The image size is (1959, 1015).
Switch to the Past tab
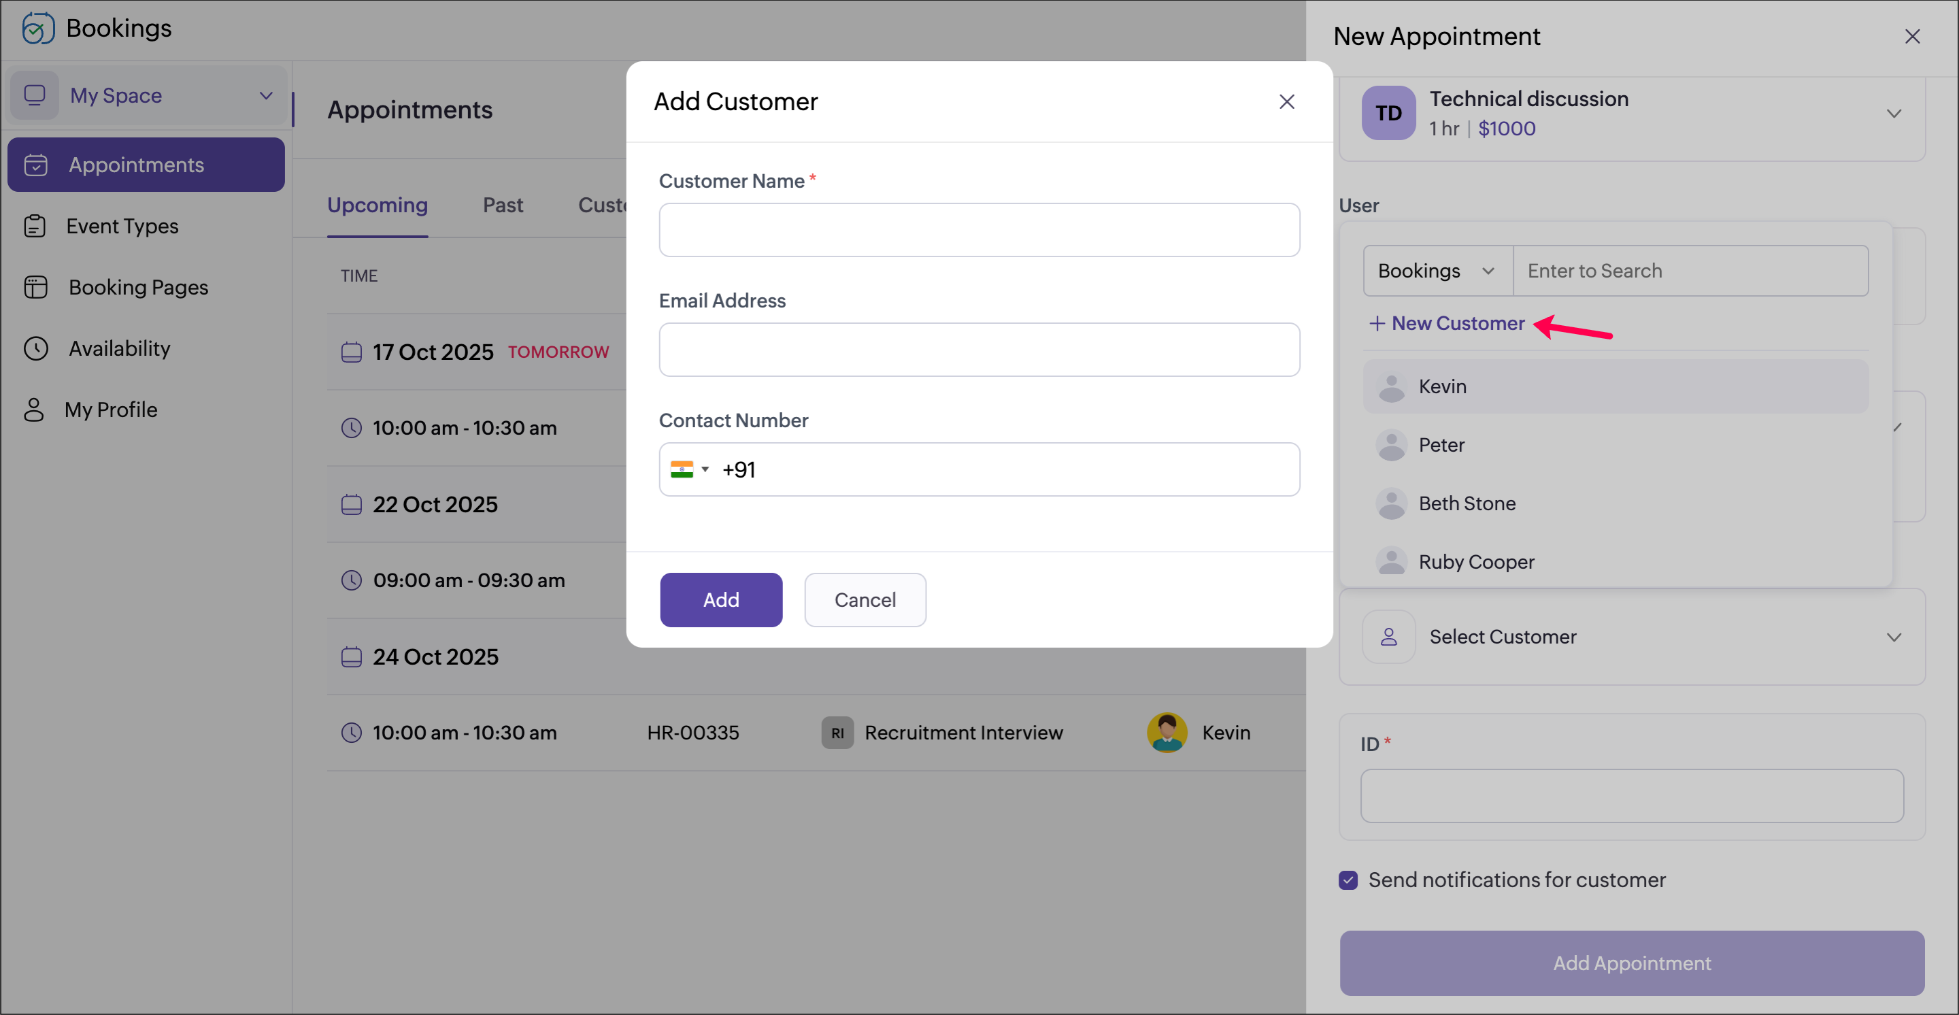(503, 205)
